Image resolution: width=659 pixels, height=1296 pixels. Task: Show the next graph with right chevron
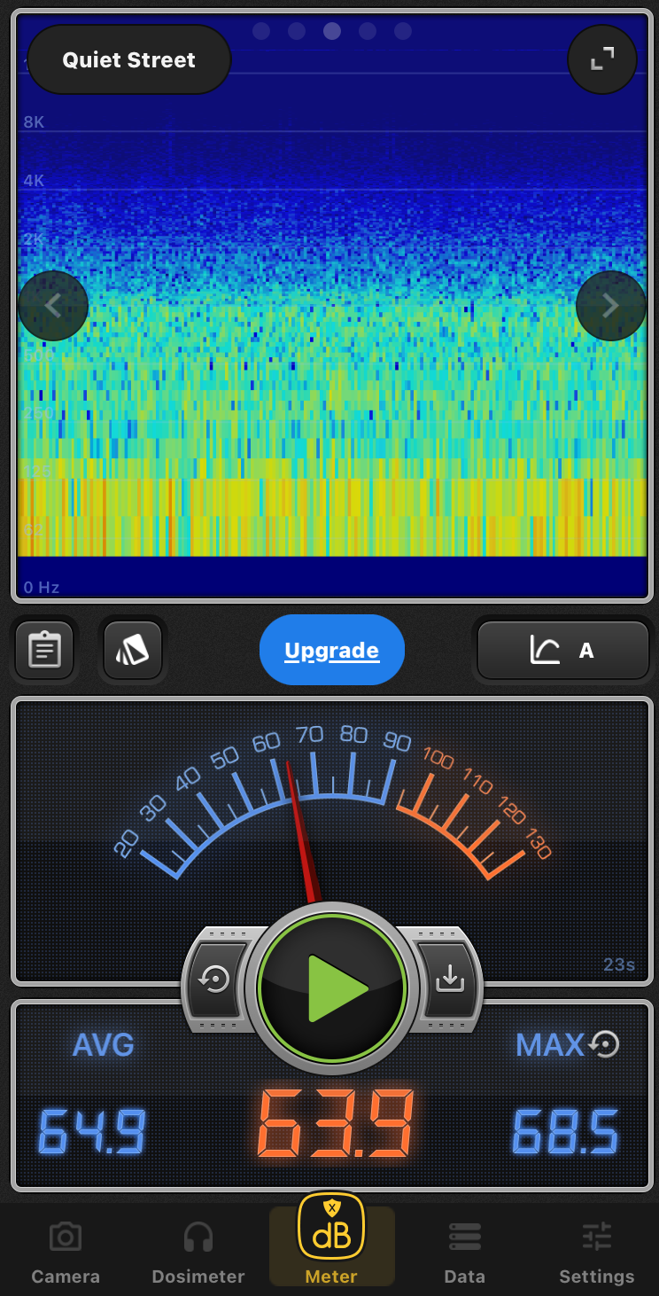coord(610,306)
